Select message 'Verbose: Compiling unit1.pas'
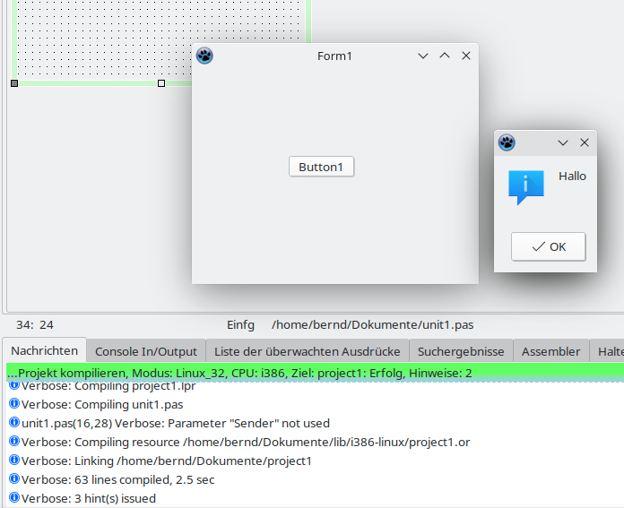The image size is (624, 508). [x=316, y=405]
